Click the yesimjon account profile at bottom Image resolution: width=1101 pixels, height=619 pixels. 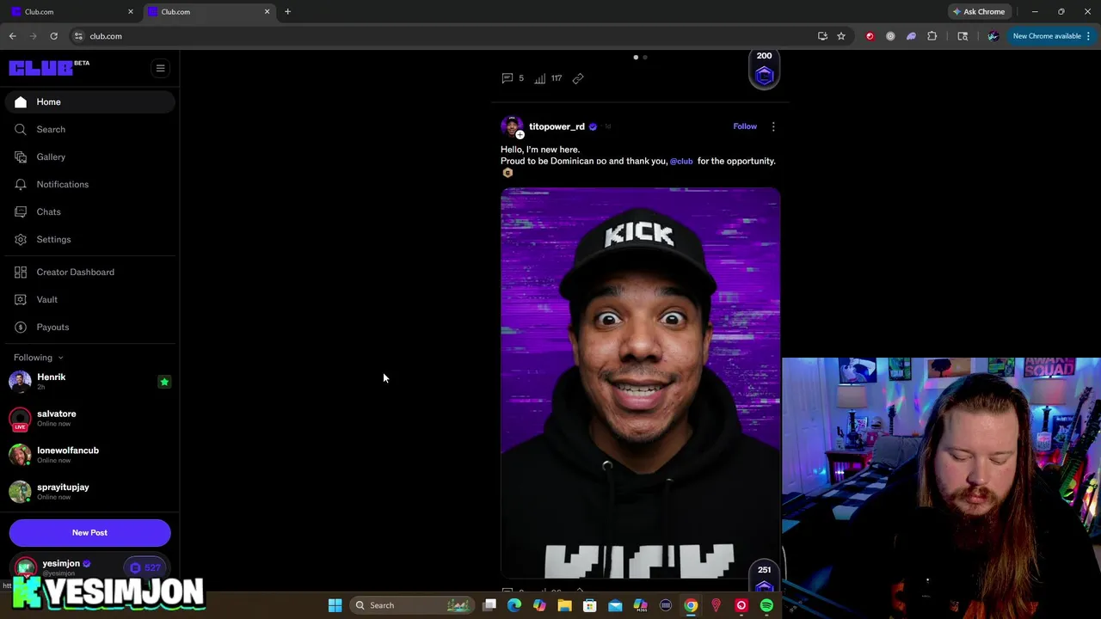coord(62,567)
